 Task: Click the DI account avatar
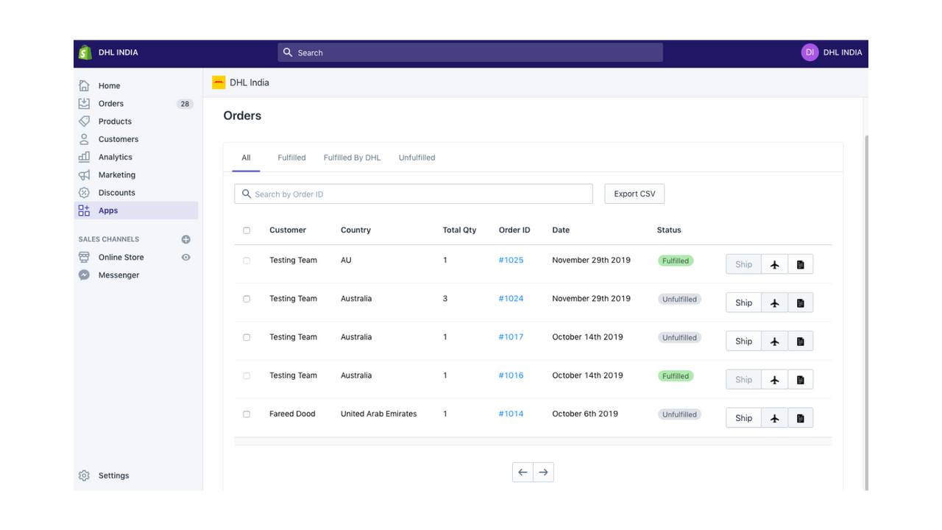[810, 52]
